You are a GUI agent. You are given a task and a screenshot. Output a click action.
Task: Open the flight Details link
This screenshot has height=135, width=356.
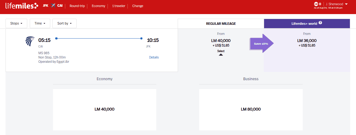[x=154, y=57]
